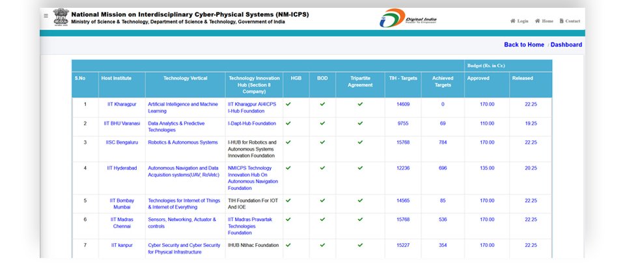The height and width of the screenshot is (273, 625).
Task: Click HGB checkmark for IIT Hyderabad
Action: click(x=288, y=168)
